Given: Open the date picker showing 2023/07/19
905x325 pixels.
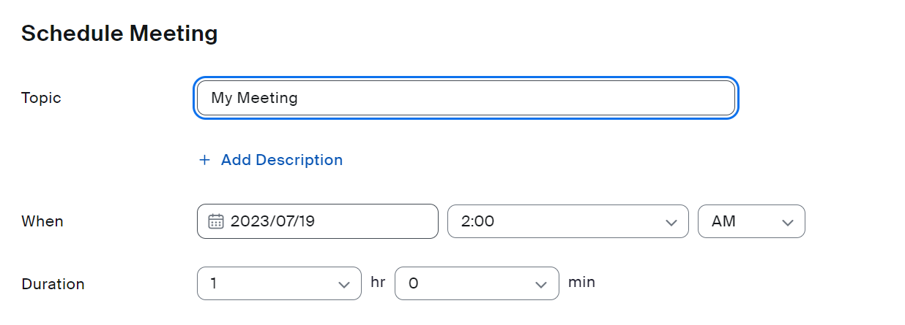Looking at the screenshot, I should [318, 221].
